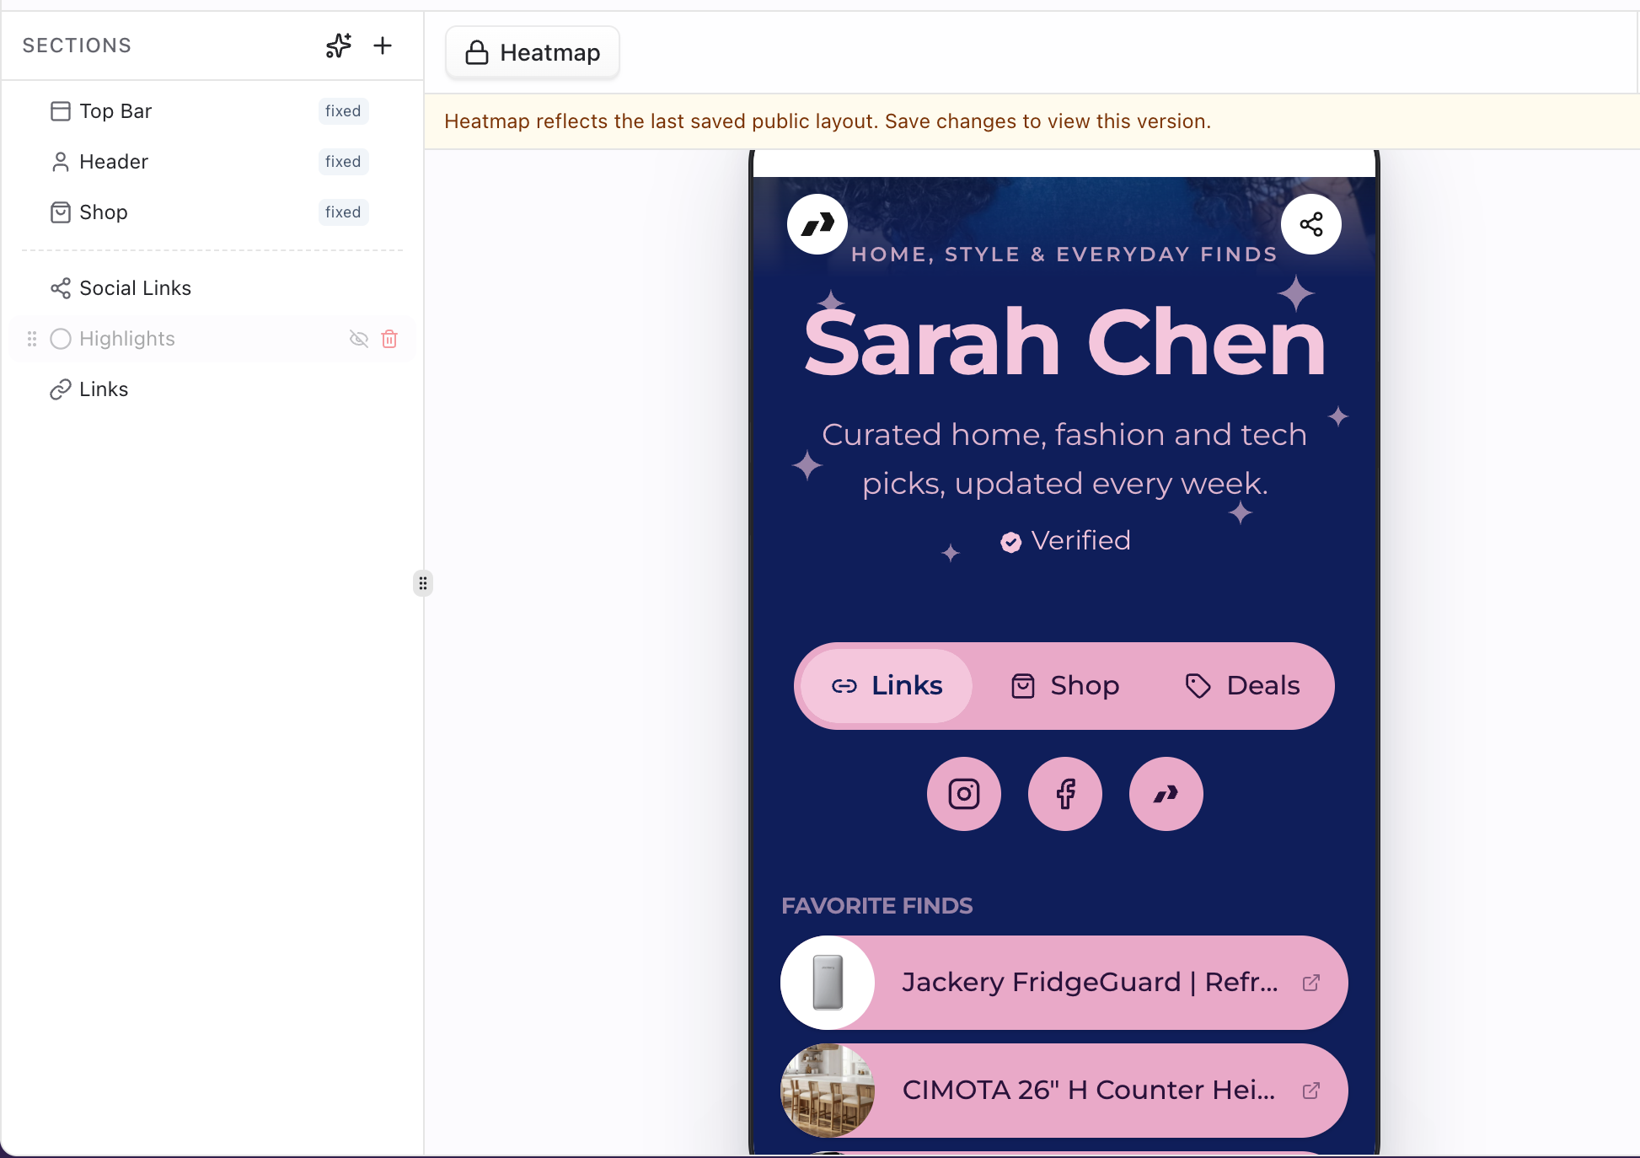The image size is (1640, 1158).
Task: Click the AI sparkle generate sections icon
Action: coord(339,46)
